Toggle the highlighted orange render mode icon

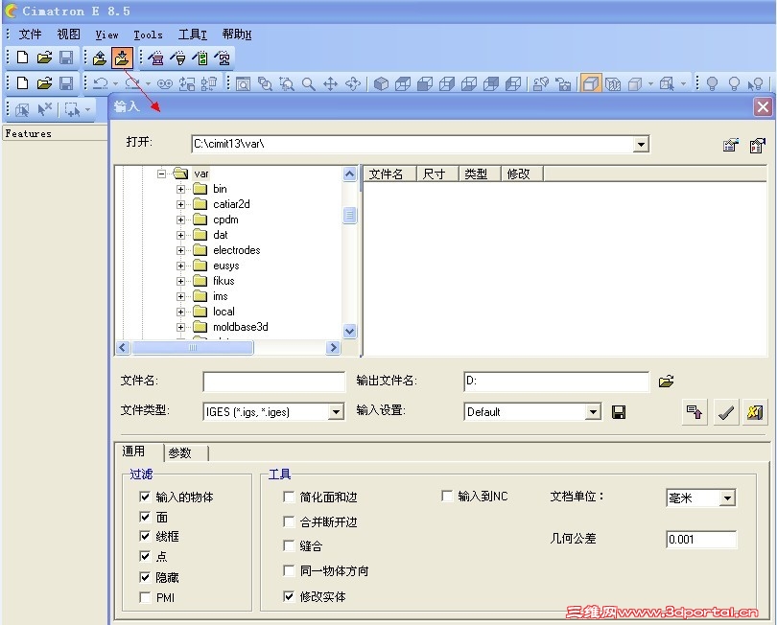coord(590,83)
